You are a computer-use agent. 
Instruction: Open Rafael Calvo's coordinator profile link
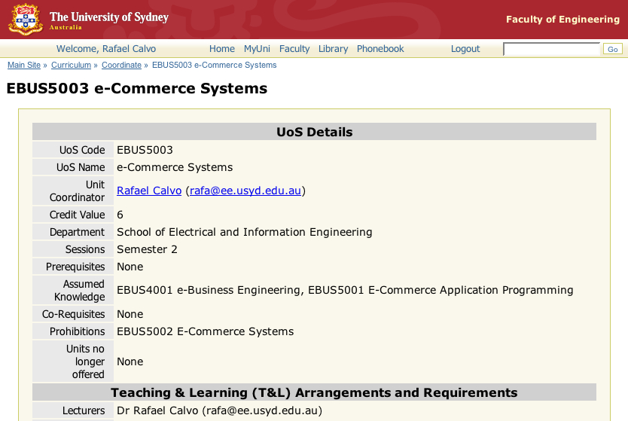(149, 191)
